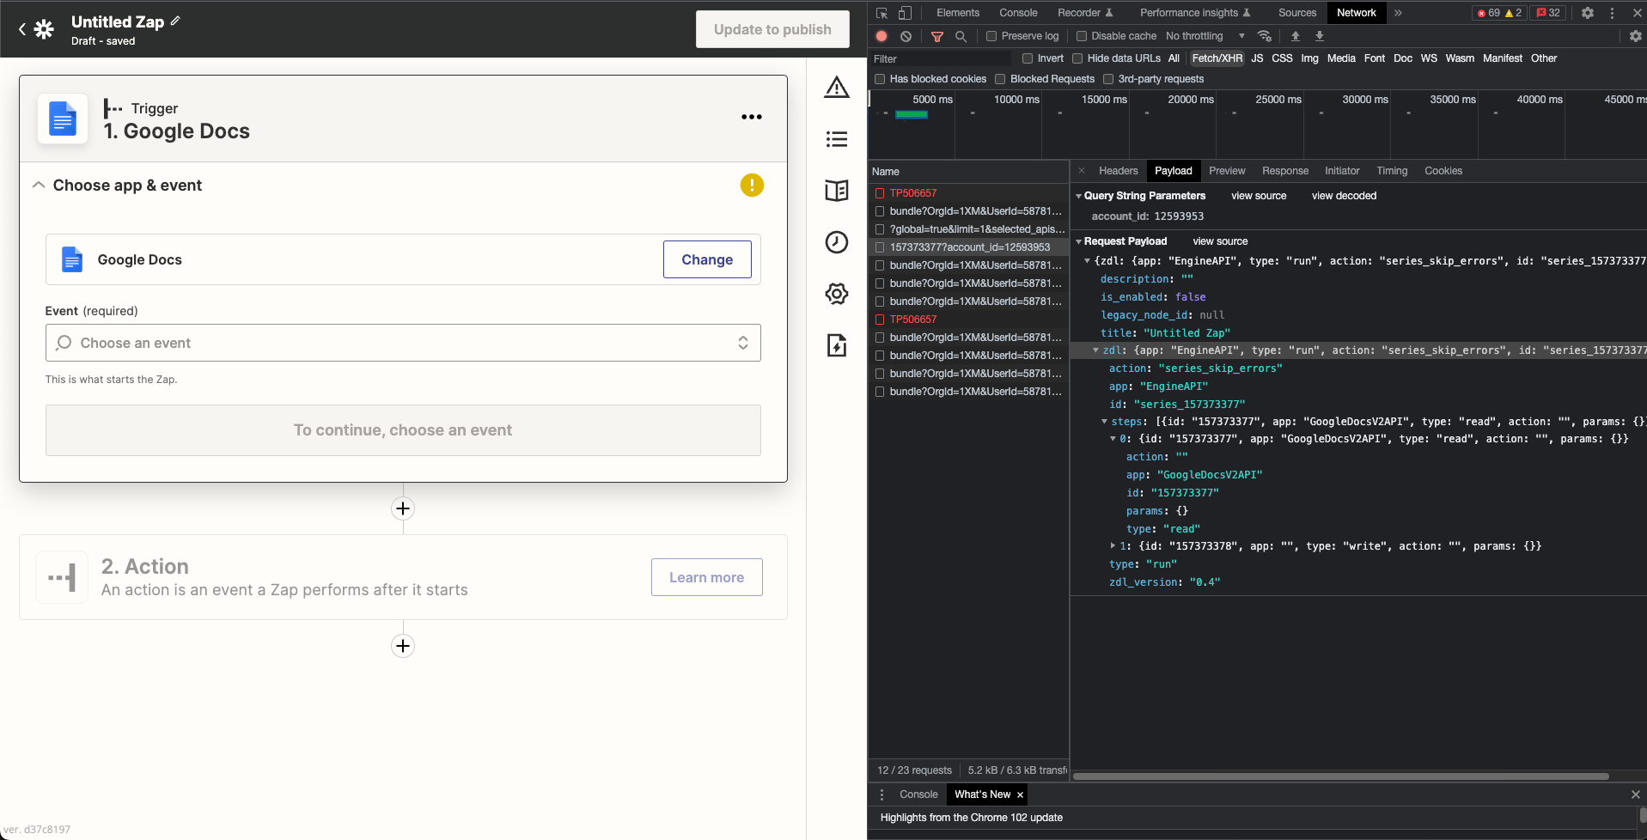This screenshot has height=840, width=1647.
Task: Enable the Preserve log checkbox
Action: click(x=991, y=36)
